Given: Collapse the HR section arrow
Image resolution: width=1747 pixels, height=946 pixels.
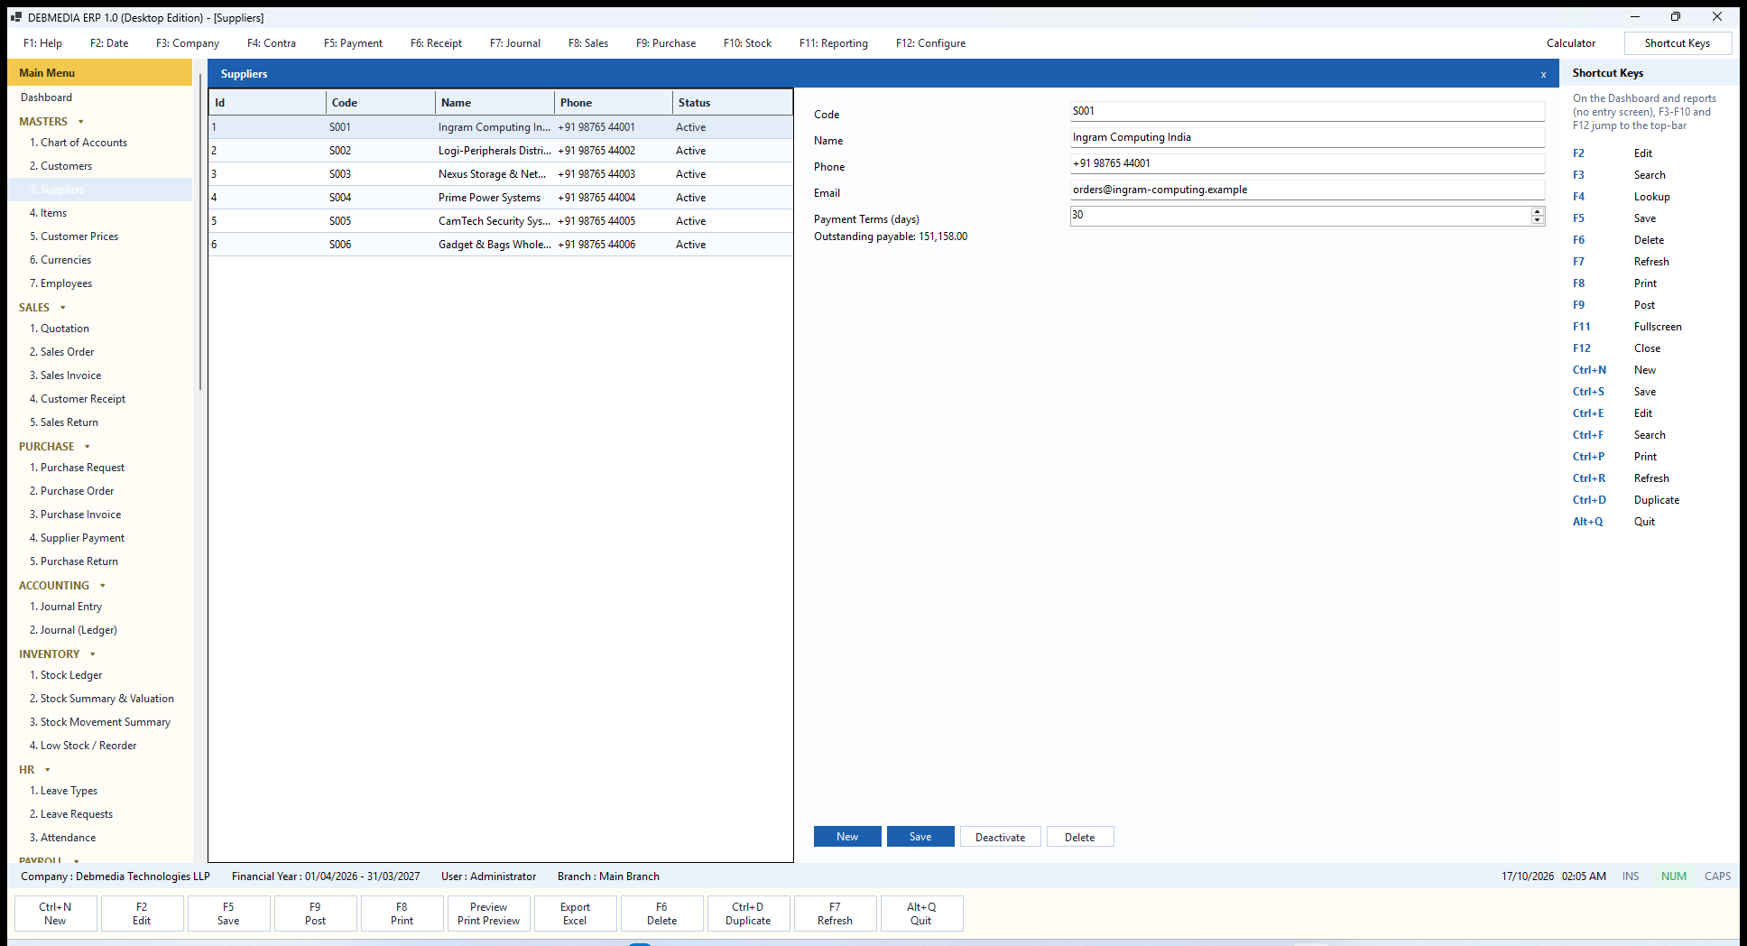Looking at the screenshot, I should point(48,770).
